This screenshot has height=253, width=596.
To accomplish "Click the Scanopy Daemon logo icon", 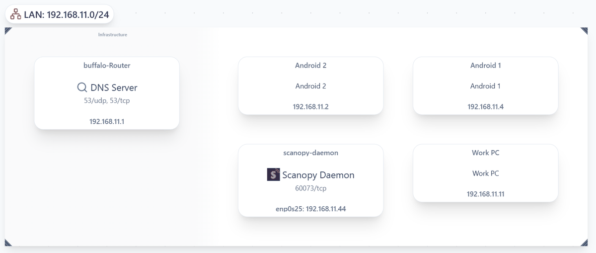I will 273,174.
